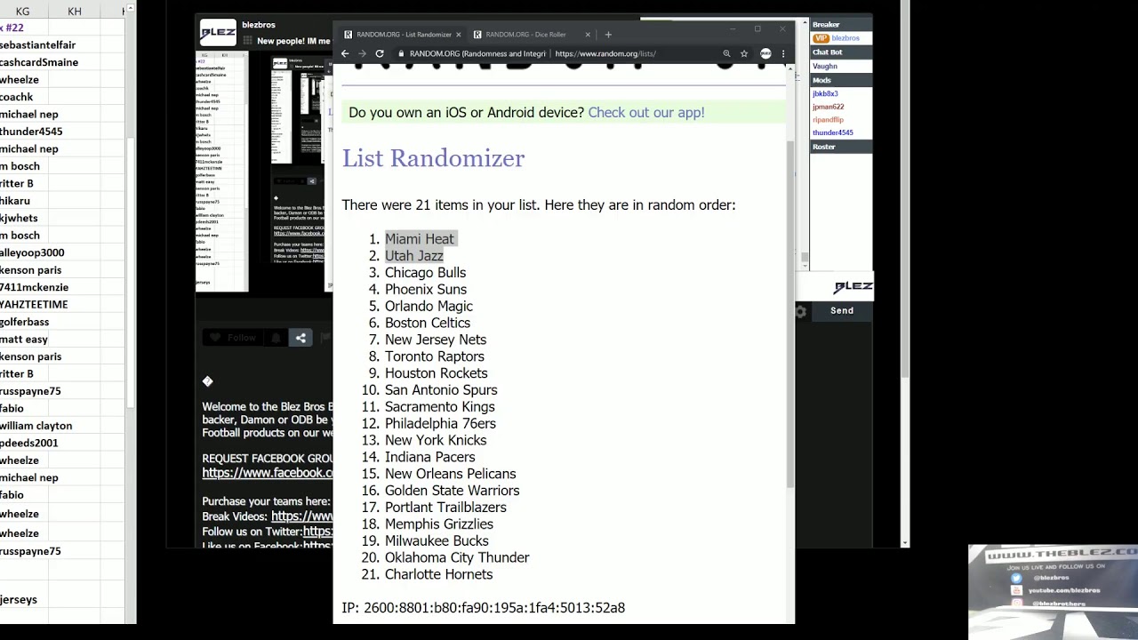Screen dimensions: 1138x640
Task: Click 'Charlotte Hornets' list entry
Action: [439, 574]
